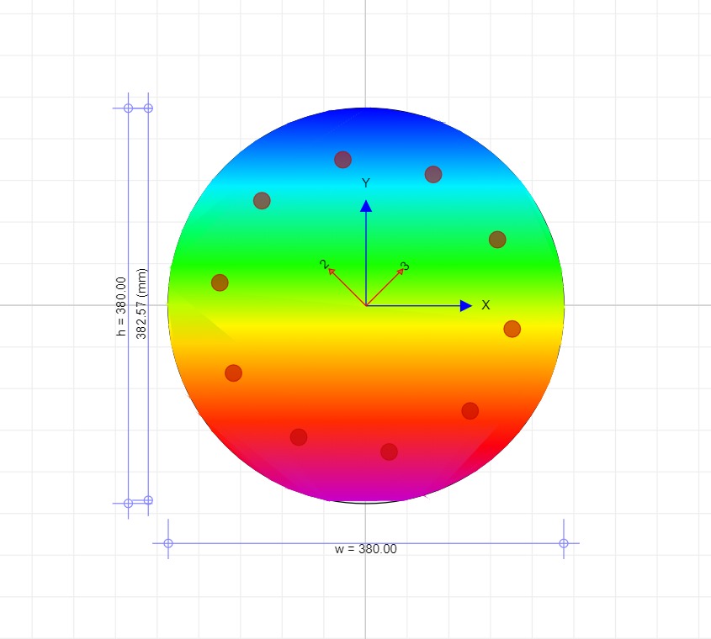Click the red local axis 2 arrow tip
711x639 pixels.
331,270
